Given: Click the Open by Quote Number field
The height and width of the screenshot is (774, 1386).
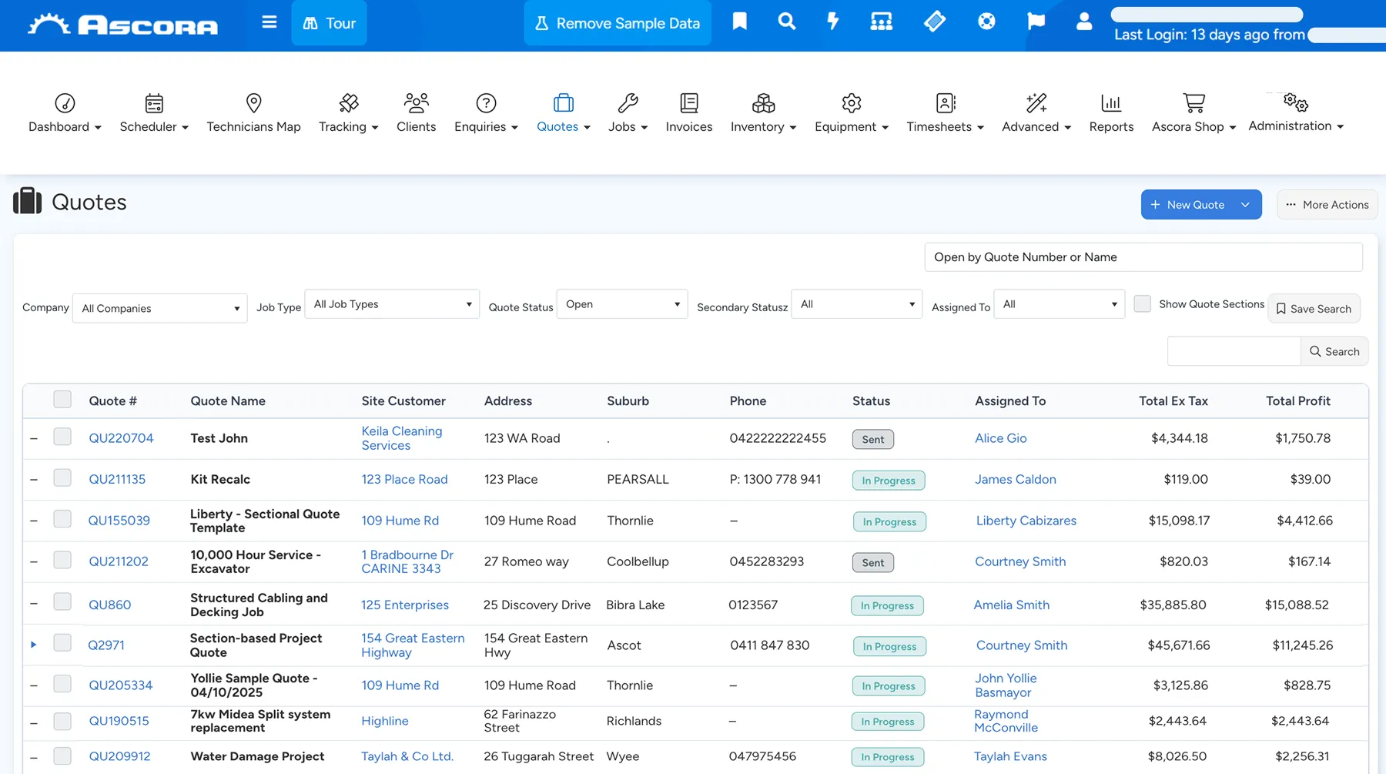Looking at the screenshot, I should pyautogui.click(x=1143, y=257).
